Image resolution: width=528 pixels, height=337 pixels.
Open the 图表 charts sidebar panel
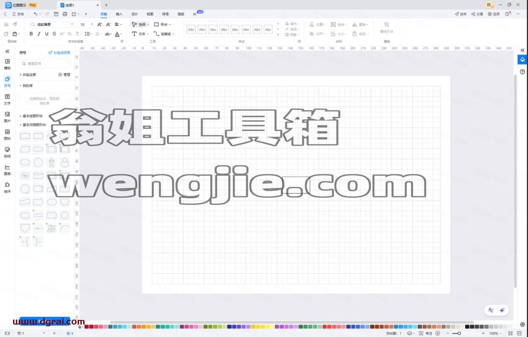coord(7,170)
